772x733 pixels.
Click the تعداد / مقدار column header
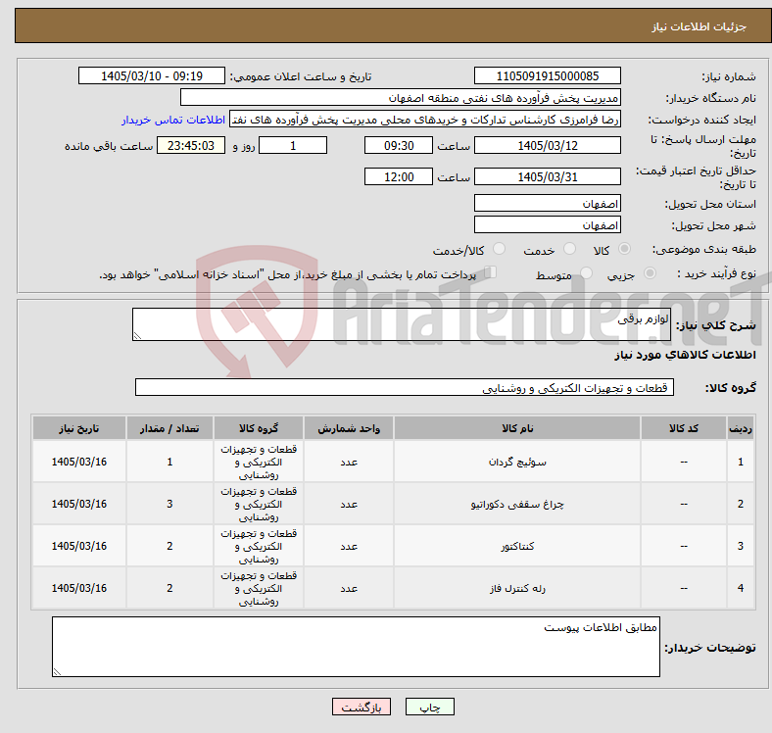(x=169, y=428)
